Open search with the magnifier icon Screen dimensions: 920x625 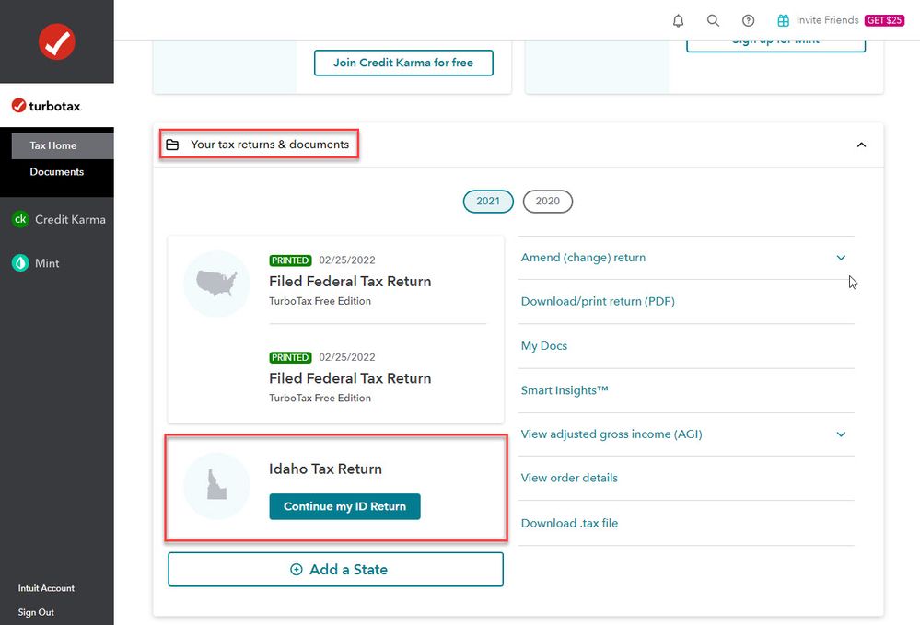tap(713, 20)
